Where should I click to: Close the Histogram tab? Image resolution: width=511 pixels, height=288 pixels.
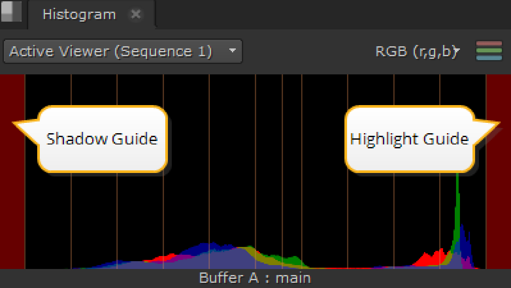[x=136, y=14]
